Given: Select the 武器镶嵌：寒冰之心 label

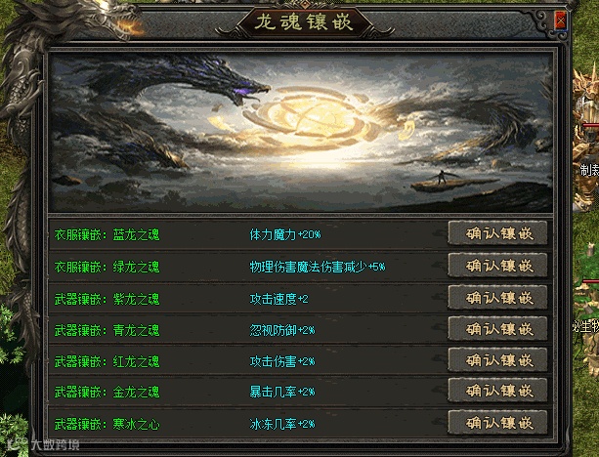Looking at the screenshot, I should point(107,424).
